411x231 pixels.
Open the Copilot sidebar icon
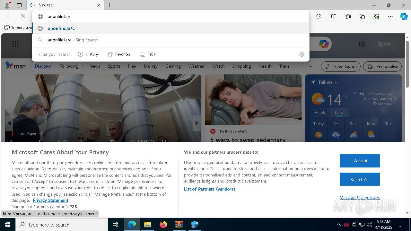404,16
